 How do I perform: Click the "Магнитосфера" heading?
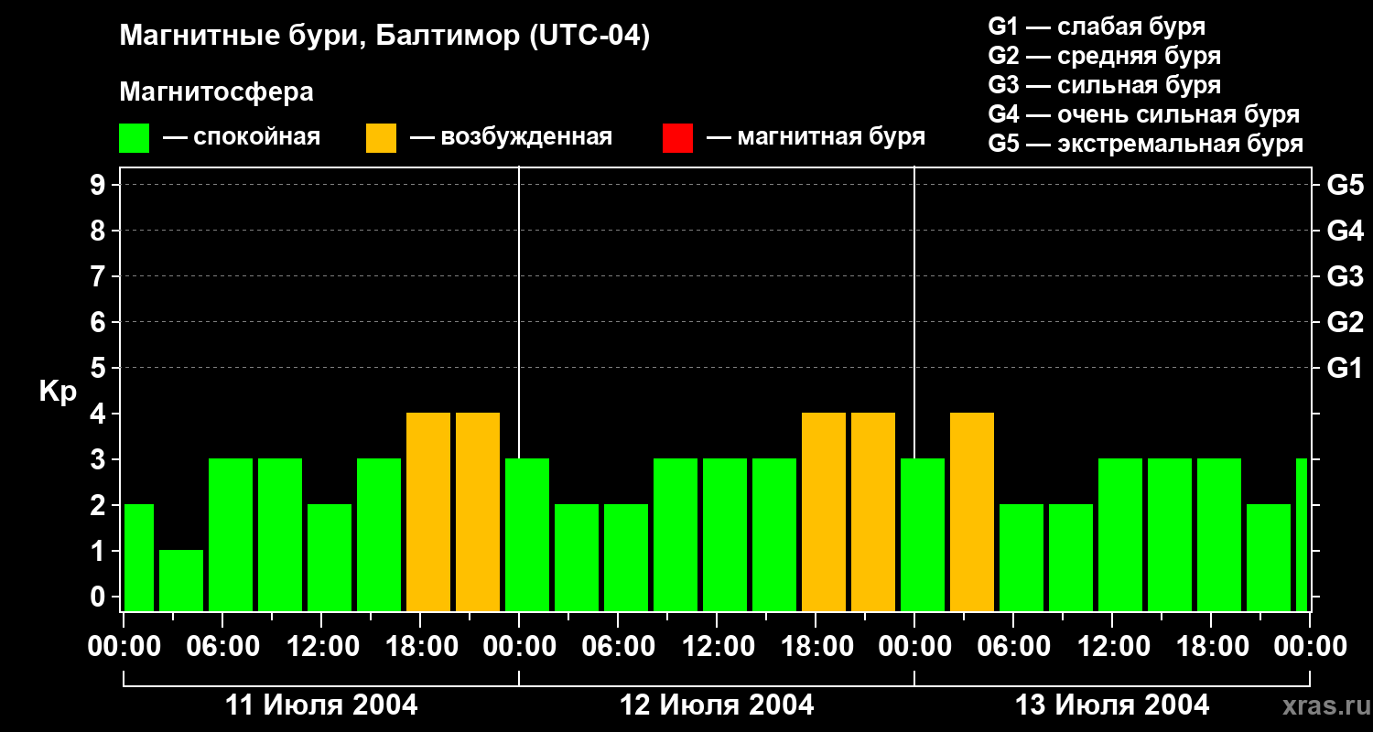[216, 92]
